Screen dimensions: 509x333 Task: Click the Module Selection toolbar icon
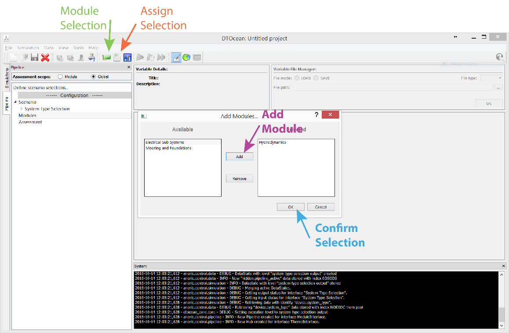106,57
